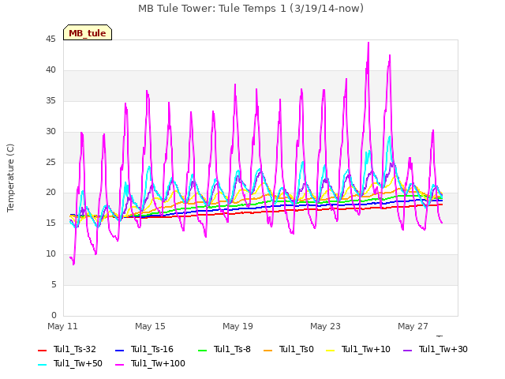The width and height of the screenshot is (505, 379).
Task: Click the yellow Tul1_Tw+10 legend swatch
Action: point(330,351)
